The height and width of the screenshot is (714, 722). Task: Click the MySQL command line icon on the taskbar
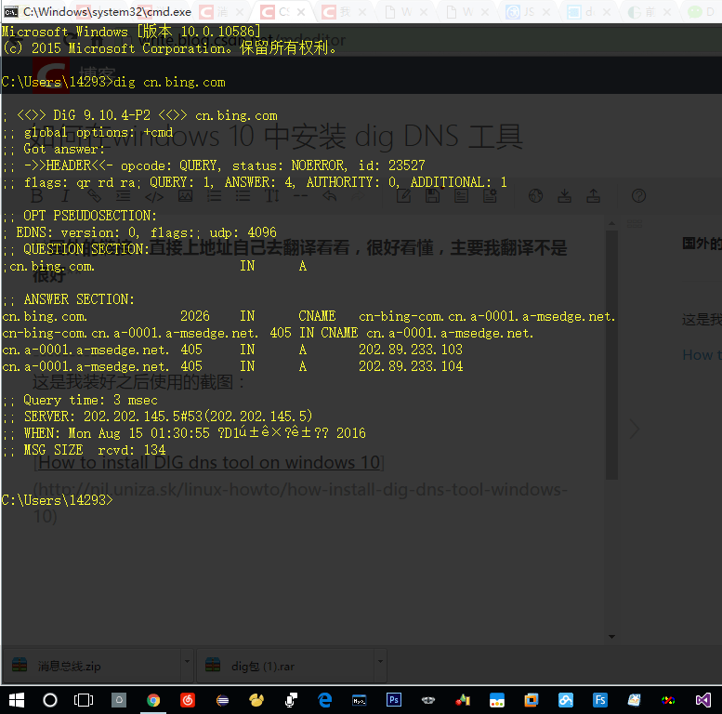(360, 700)
